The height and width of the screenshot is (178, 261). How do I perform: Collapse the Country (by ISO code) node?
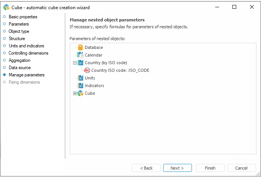pyautogui.click(x=75, y=63)
